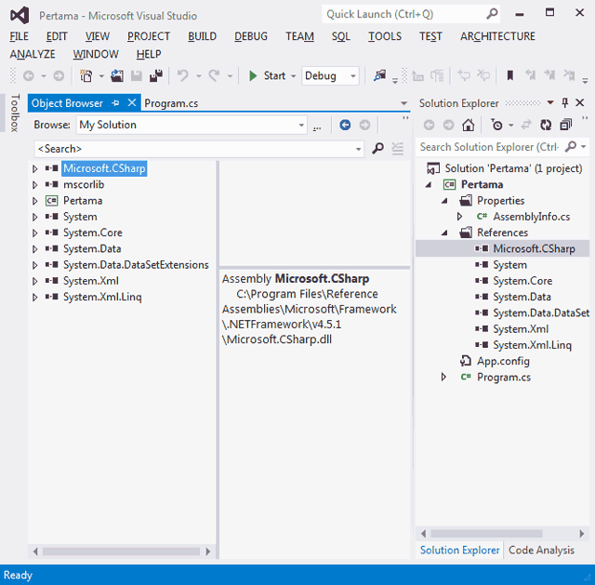Click Solution Explorer horizontal scrollbar thumb
The height and width of the screenshot is (585, 595).
point(486,534)
